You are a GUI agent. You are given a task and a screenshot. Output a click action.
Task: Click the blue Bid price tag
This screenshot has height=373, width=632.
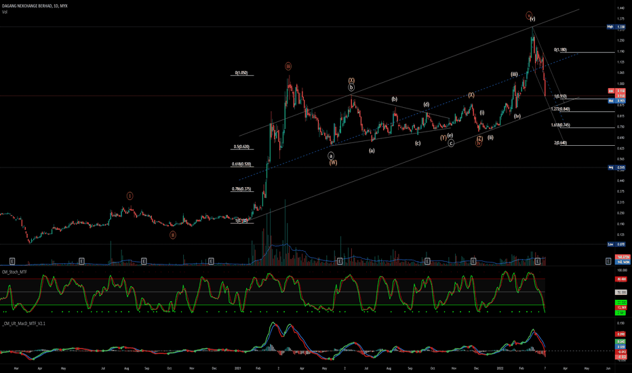click(x=616, y=101)
